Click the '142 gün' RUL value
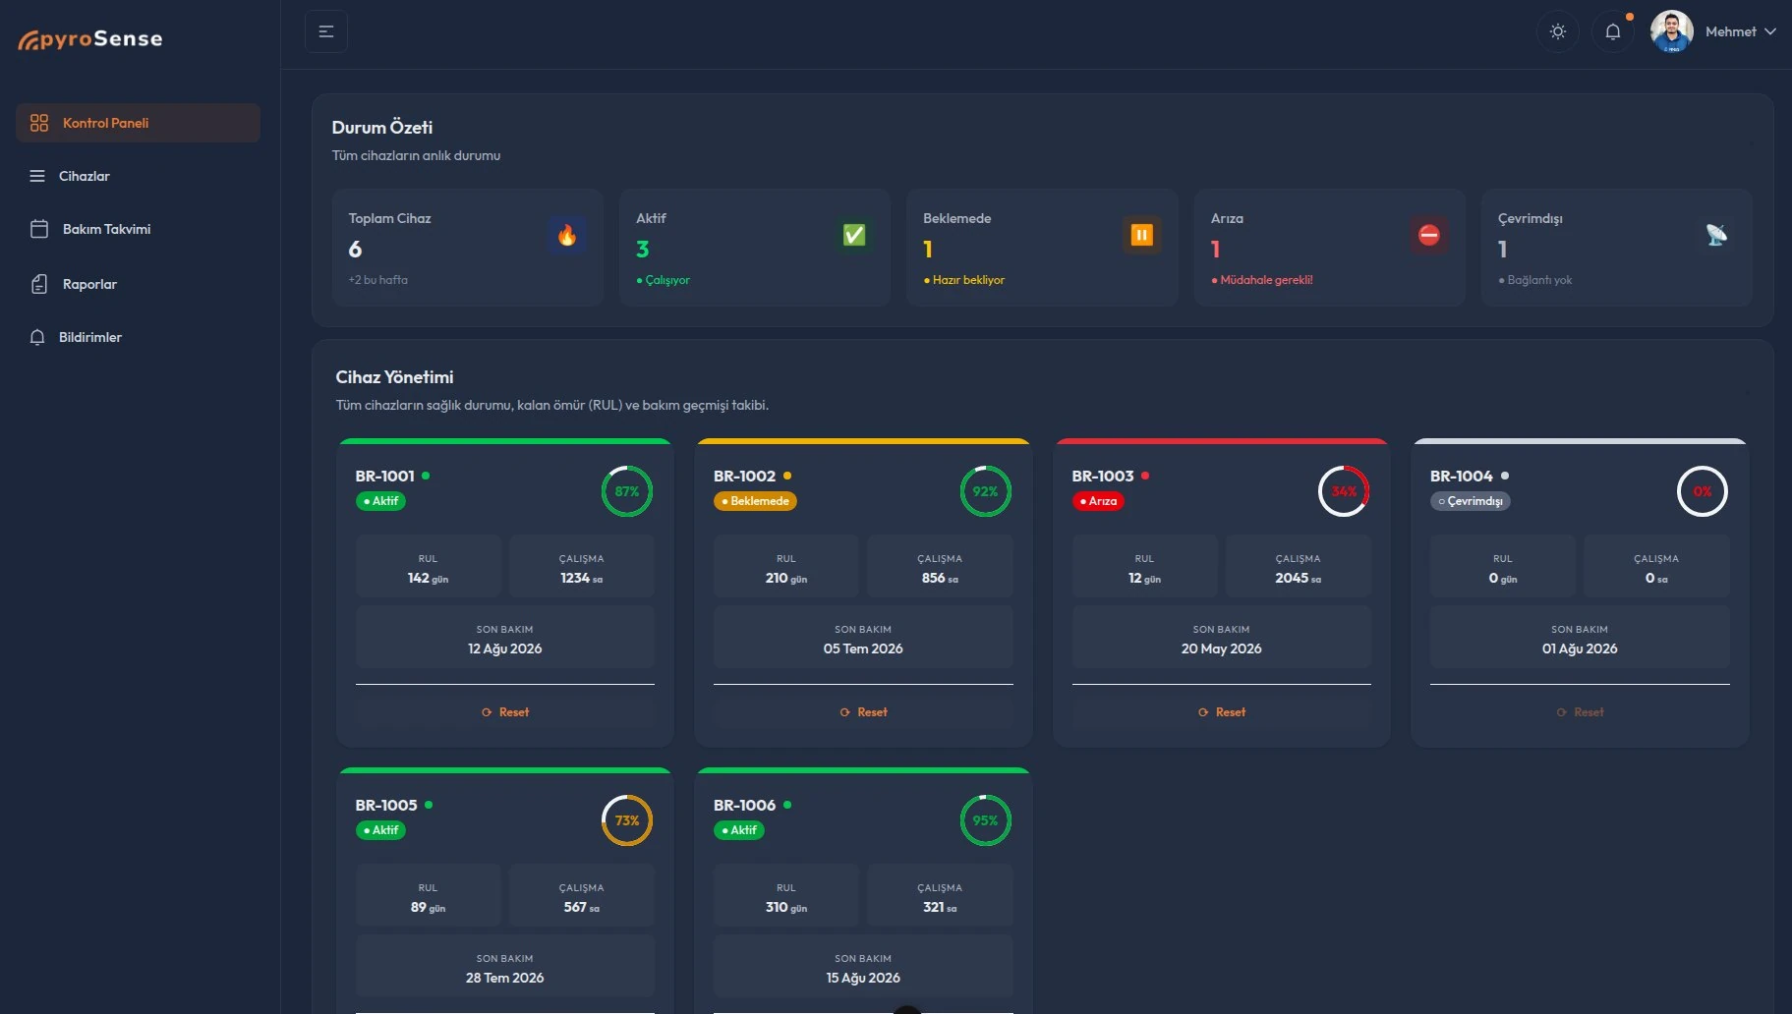Screen dimensions: 1792x1014 [x=428, y=579]
